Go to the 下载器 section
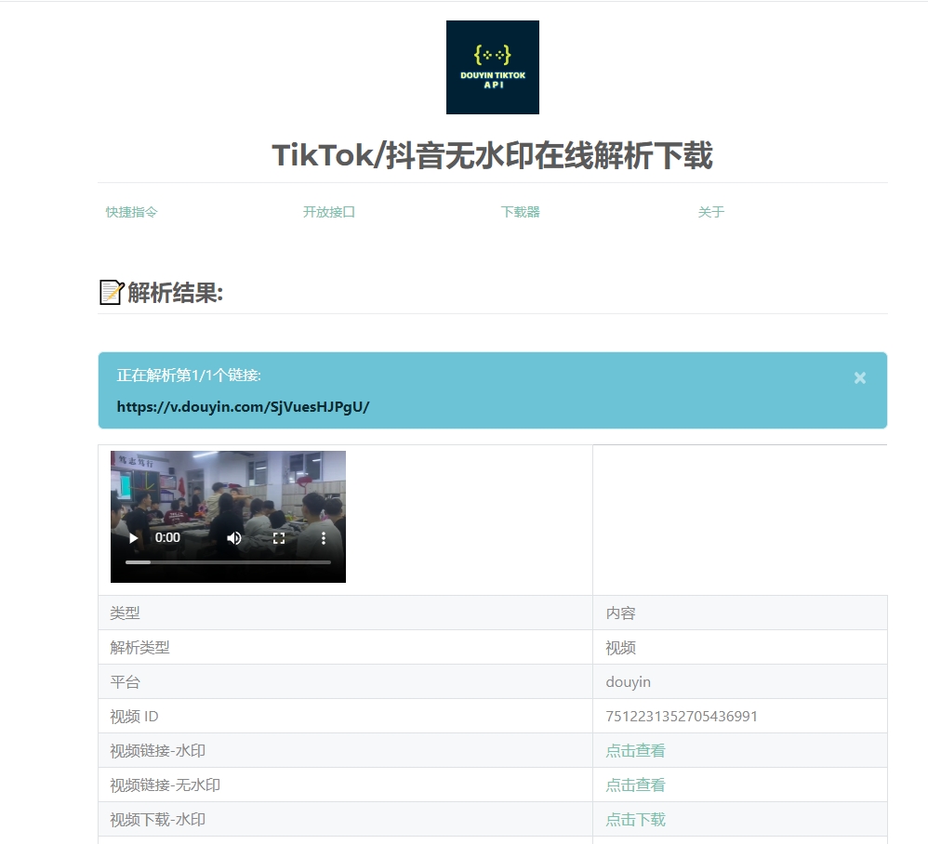Image resolution: width=928 pixels, height=844 pixels. click(520, 212)
